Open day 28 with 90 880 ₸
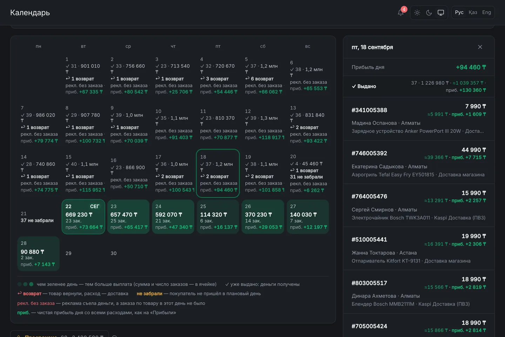The width and height of the screenshot is (505, 337). pyautogui.click(x=39, y=254)
